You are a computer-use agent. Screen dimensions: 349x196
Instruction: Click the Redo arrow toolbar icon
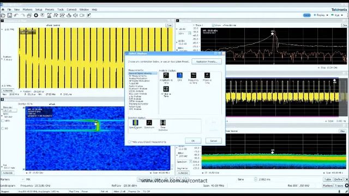tap(23, 15)
